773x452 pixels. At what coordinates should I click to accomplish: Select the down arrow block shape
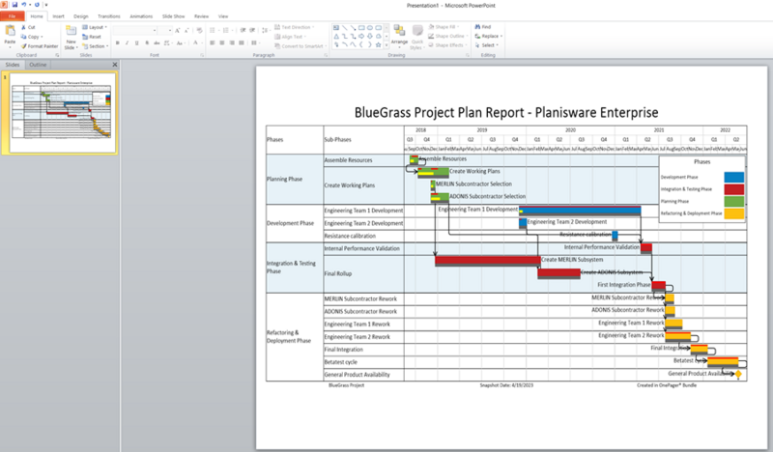[x=370, y=36]
